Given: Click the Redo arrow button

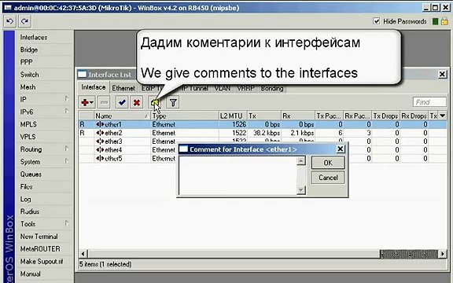Looking at the screenshot, I should (25, 21).
